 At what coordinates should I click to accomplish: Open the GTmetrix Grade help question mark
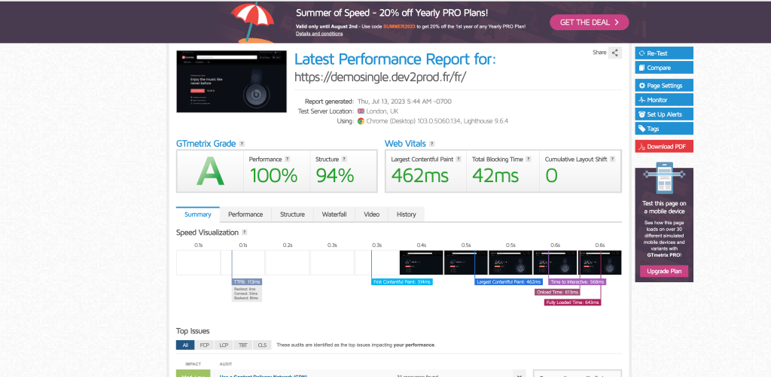[x=242, y=144]
